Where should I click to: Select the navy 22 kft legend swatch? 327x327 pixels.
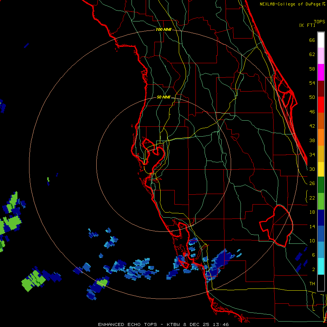click(x=321, y=218)
